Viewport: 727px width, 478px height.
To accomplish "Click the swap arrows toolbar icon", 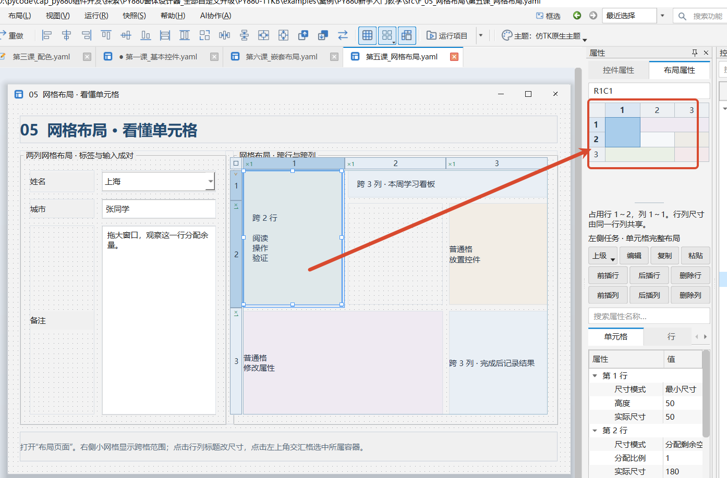I will 343,35.
